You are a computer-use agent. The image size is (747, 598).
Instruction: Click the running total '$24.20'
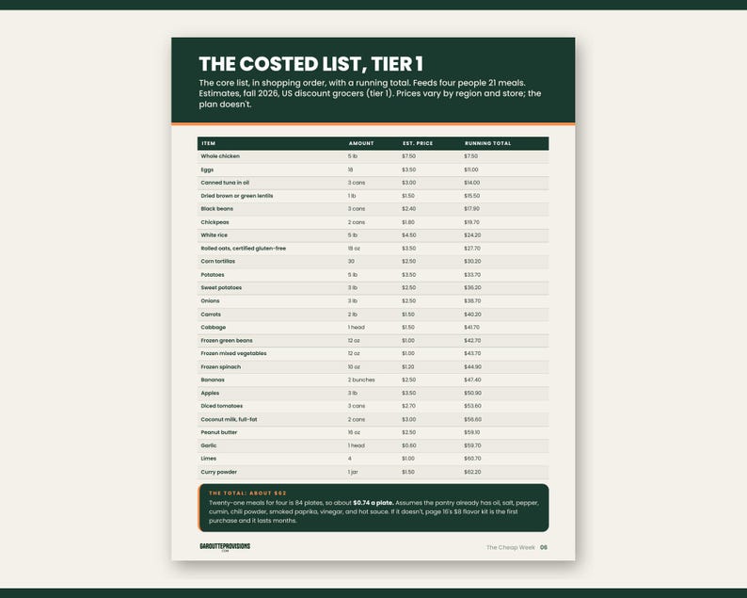tap(472, 235)
